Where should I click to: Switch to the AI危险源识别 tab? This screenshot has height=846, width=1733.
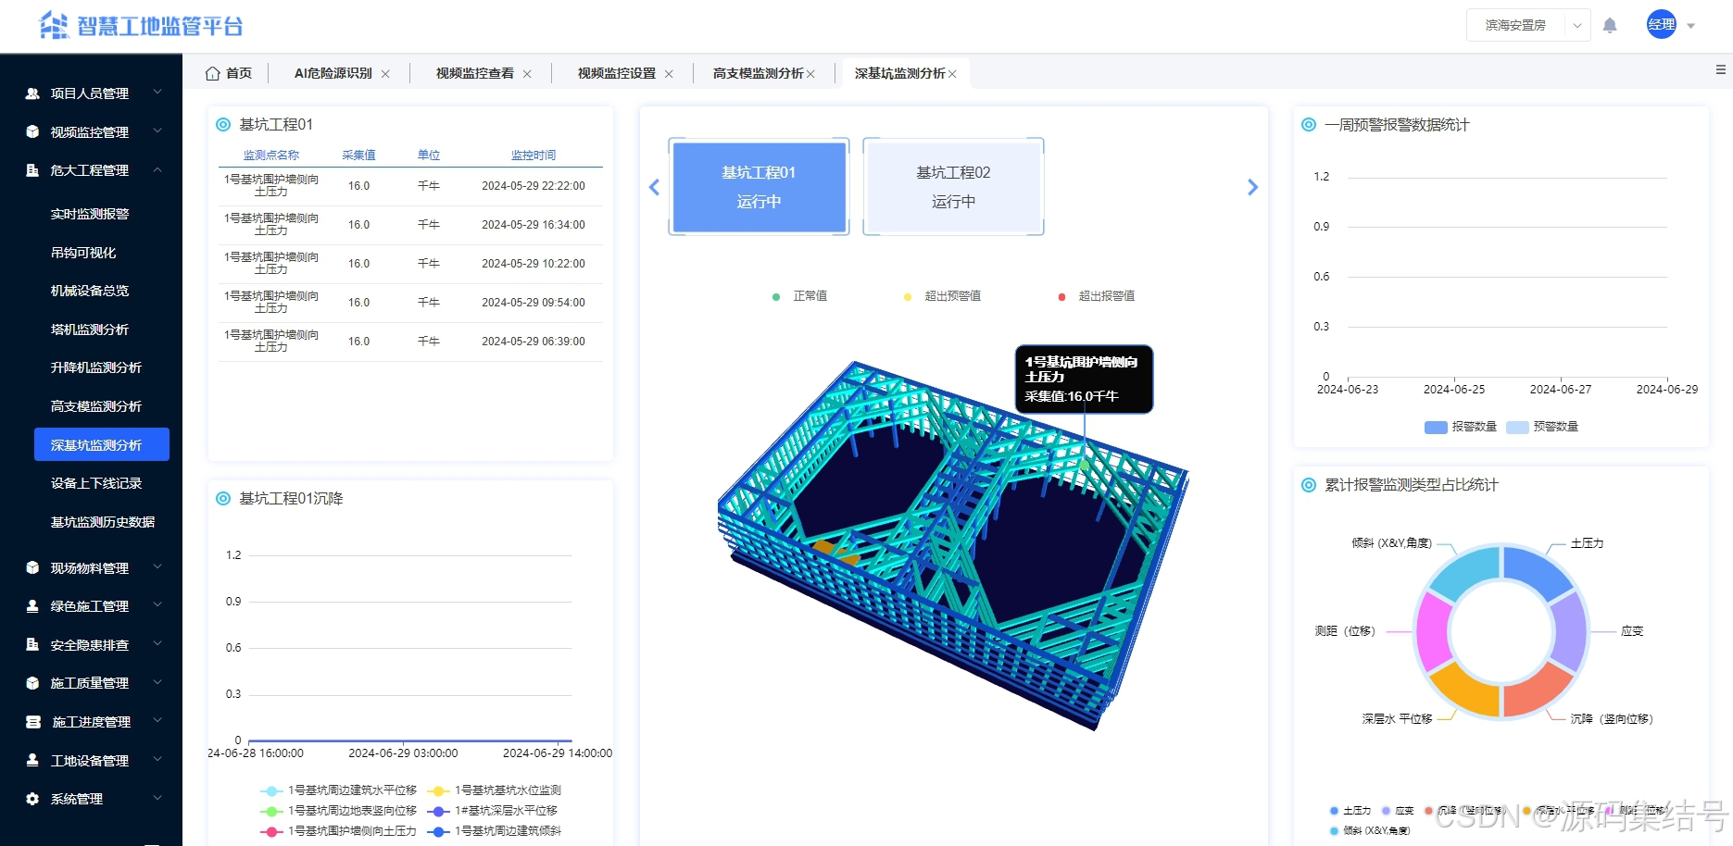(x=333, y=73)
